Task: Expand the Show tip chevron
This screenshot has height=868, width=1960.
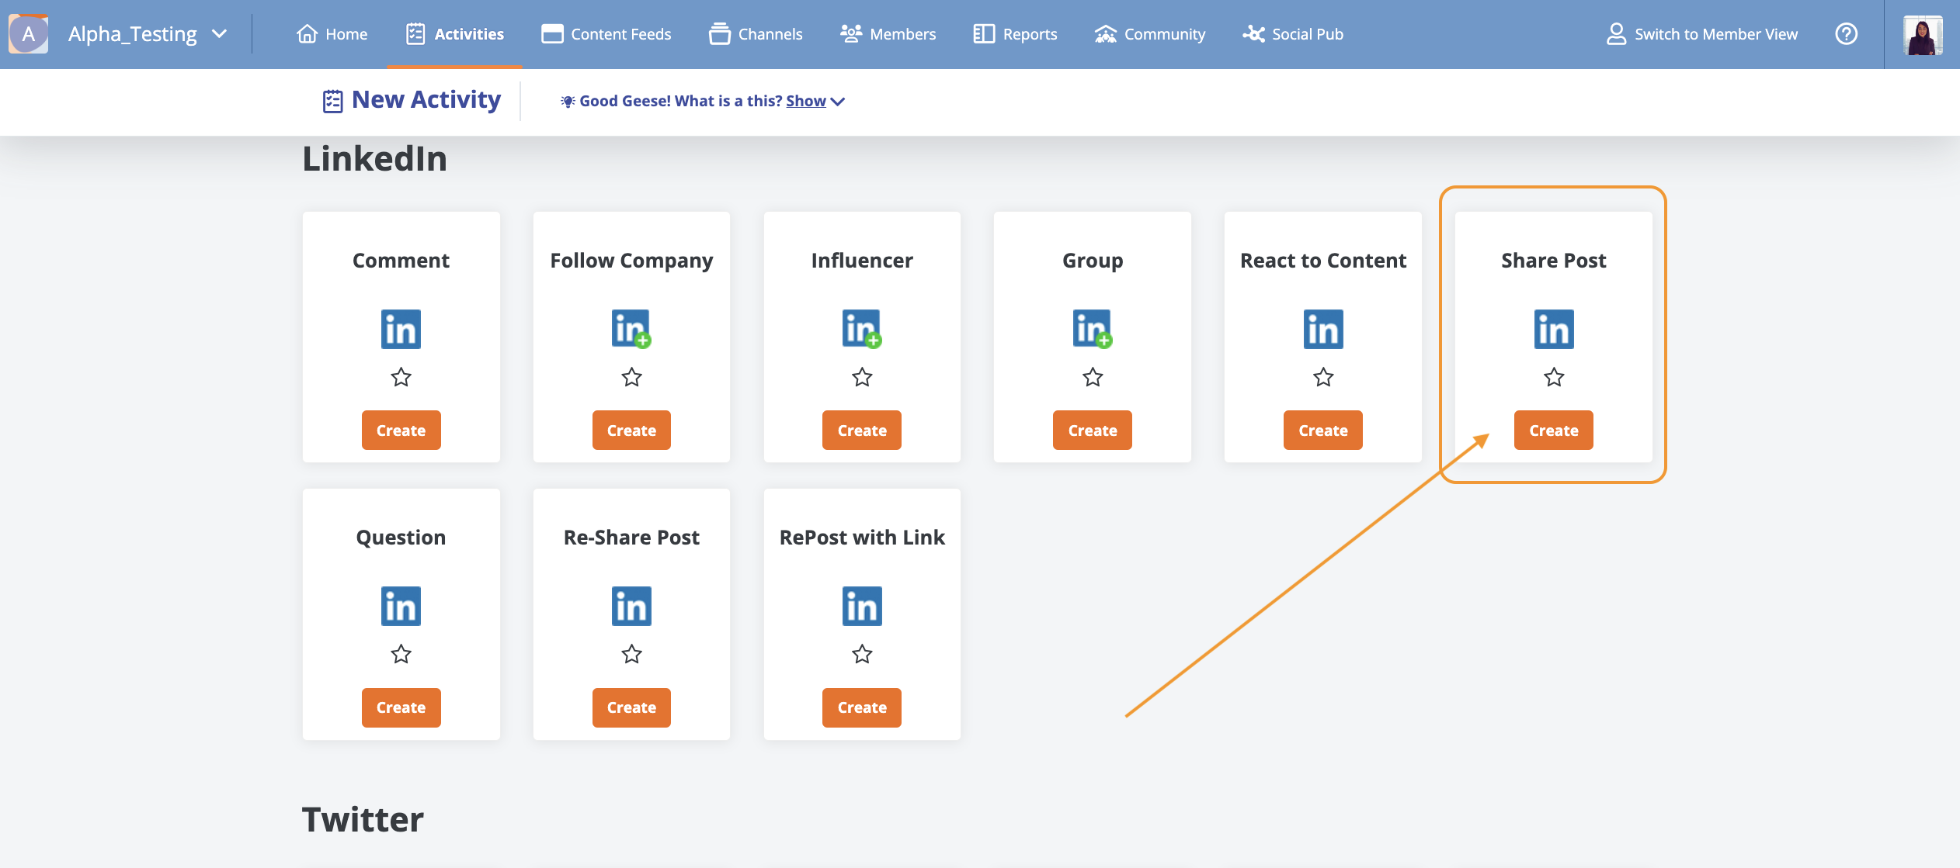Action: (x=837, y=102)
